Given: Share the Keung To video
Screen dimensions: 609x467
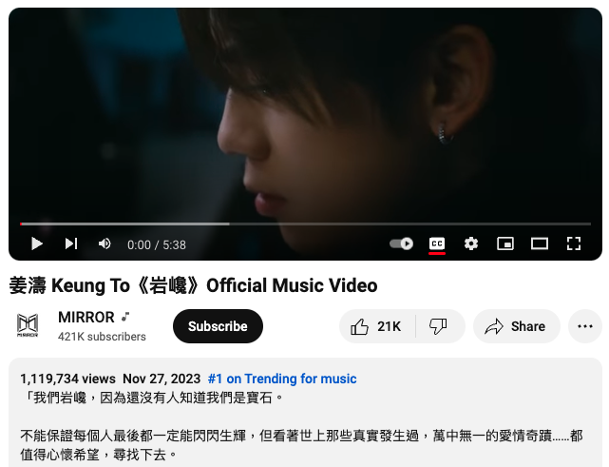Looking at the screenshot, I should (x=517, y=326).
